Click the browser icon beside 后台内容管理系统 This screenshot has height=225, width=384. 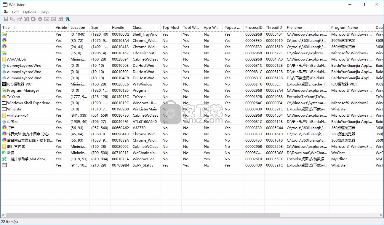4,140
